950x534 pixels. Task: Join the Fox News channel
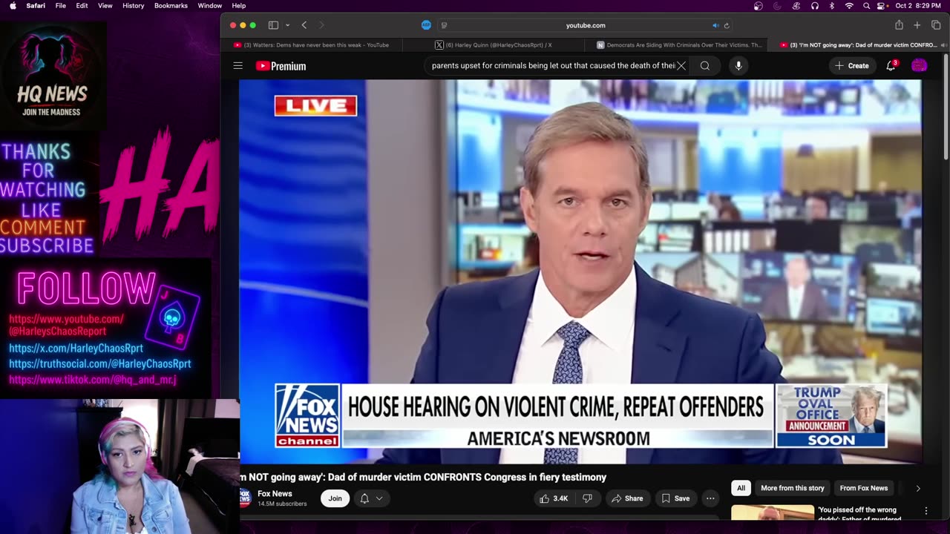pyautogui.click(x=335, y=498)
